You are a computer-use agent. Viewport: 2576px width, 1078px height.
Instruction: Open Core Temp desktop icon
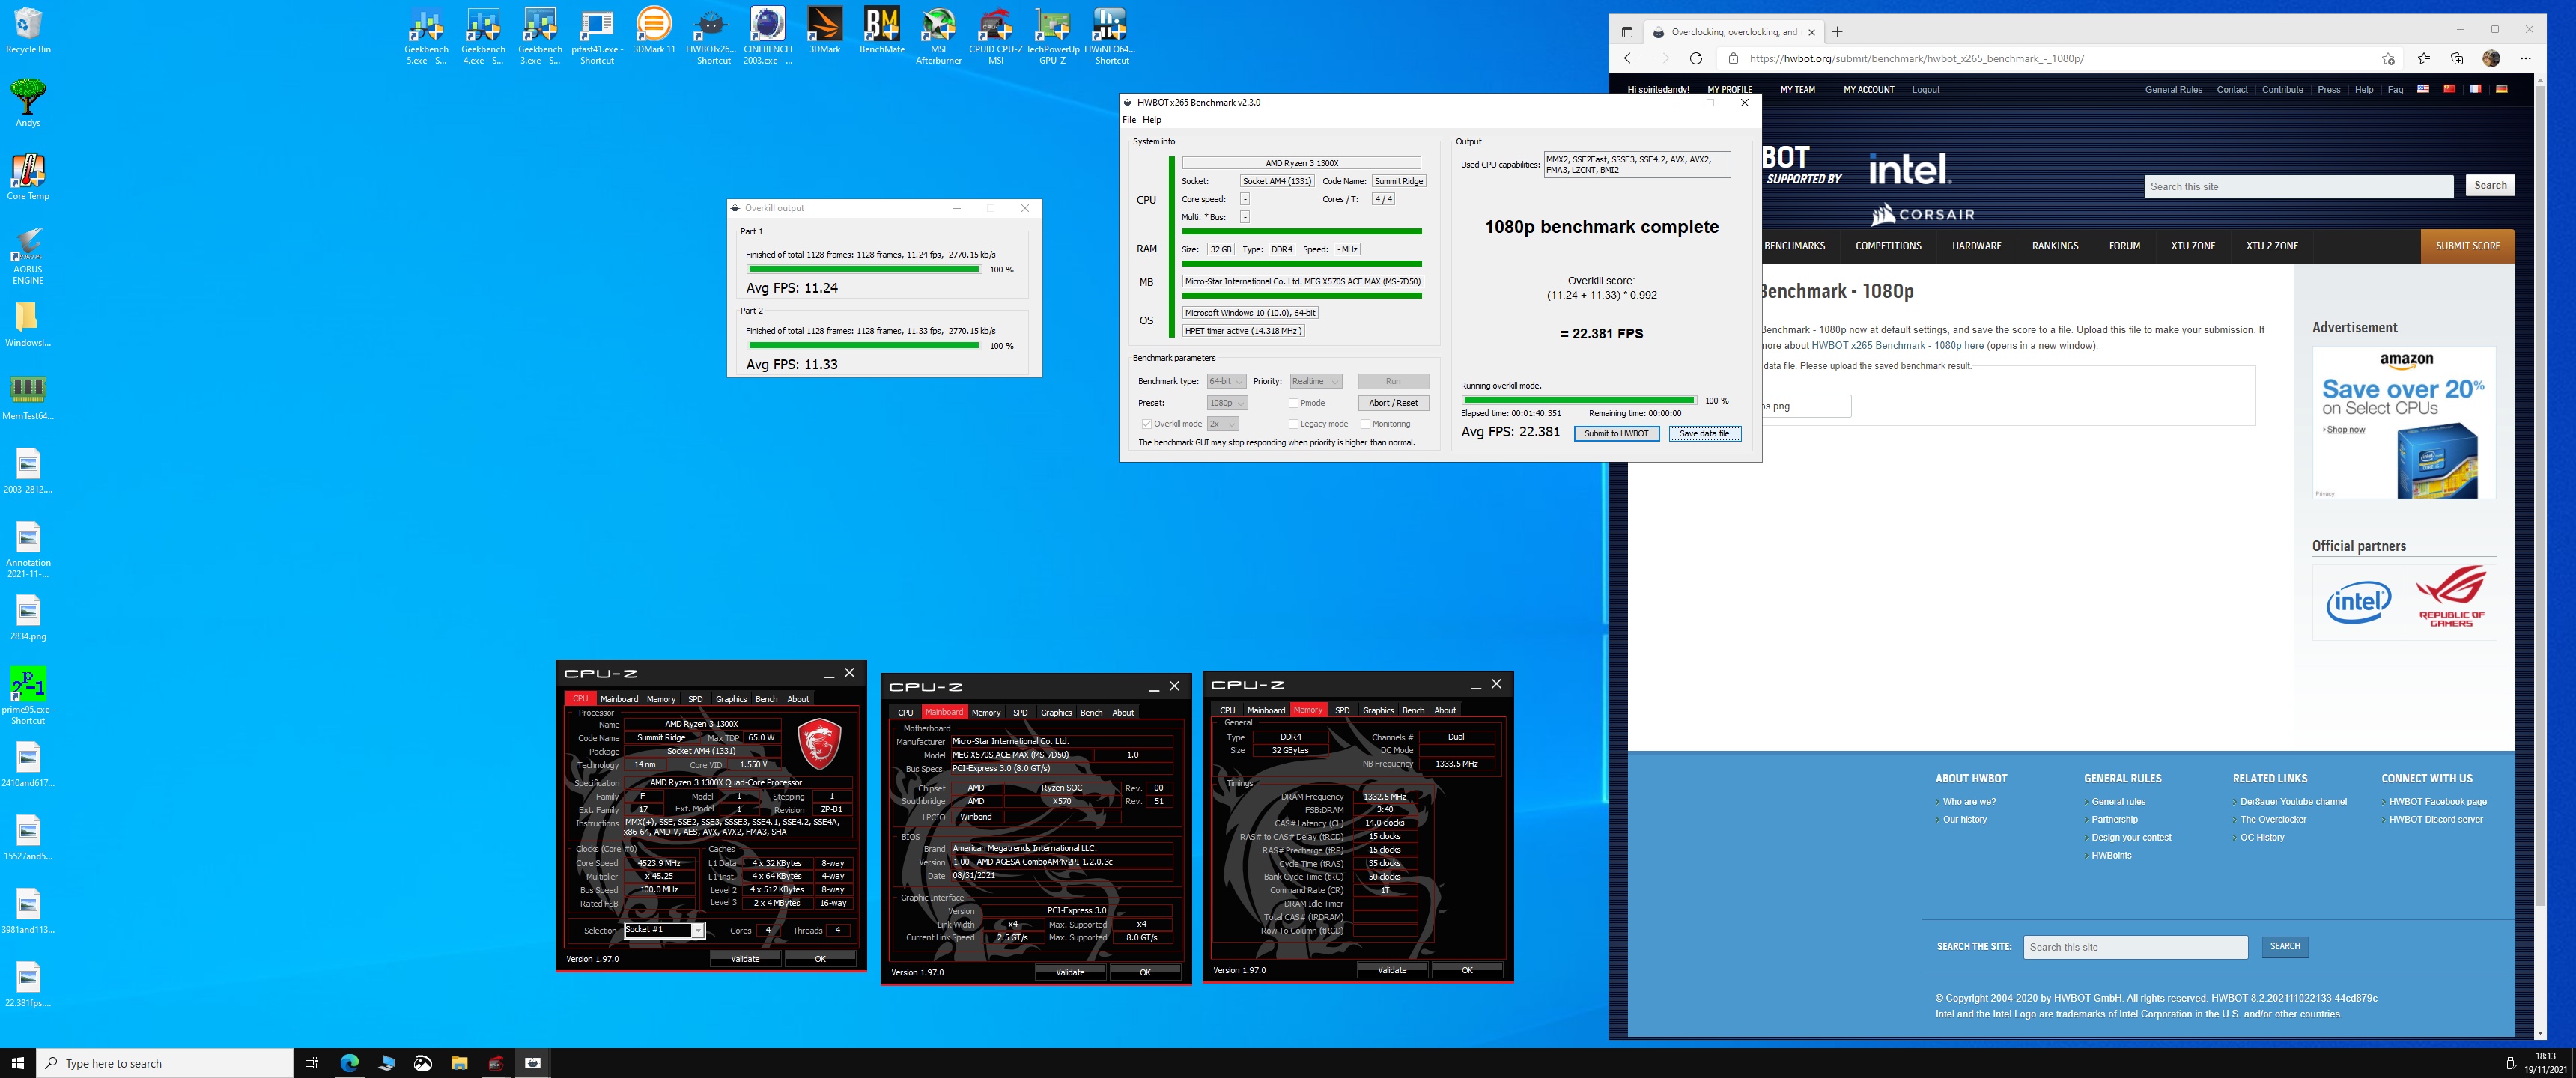28,177
